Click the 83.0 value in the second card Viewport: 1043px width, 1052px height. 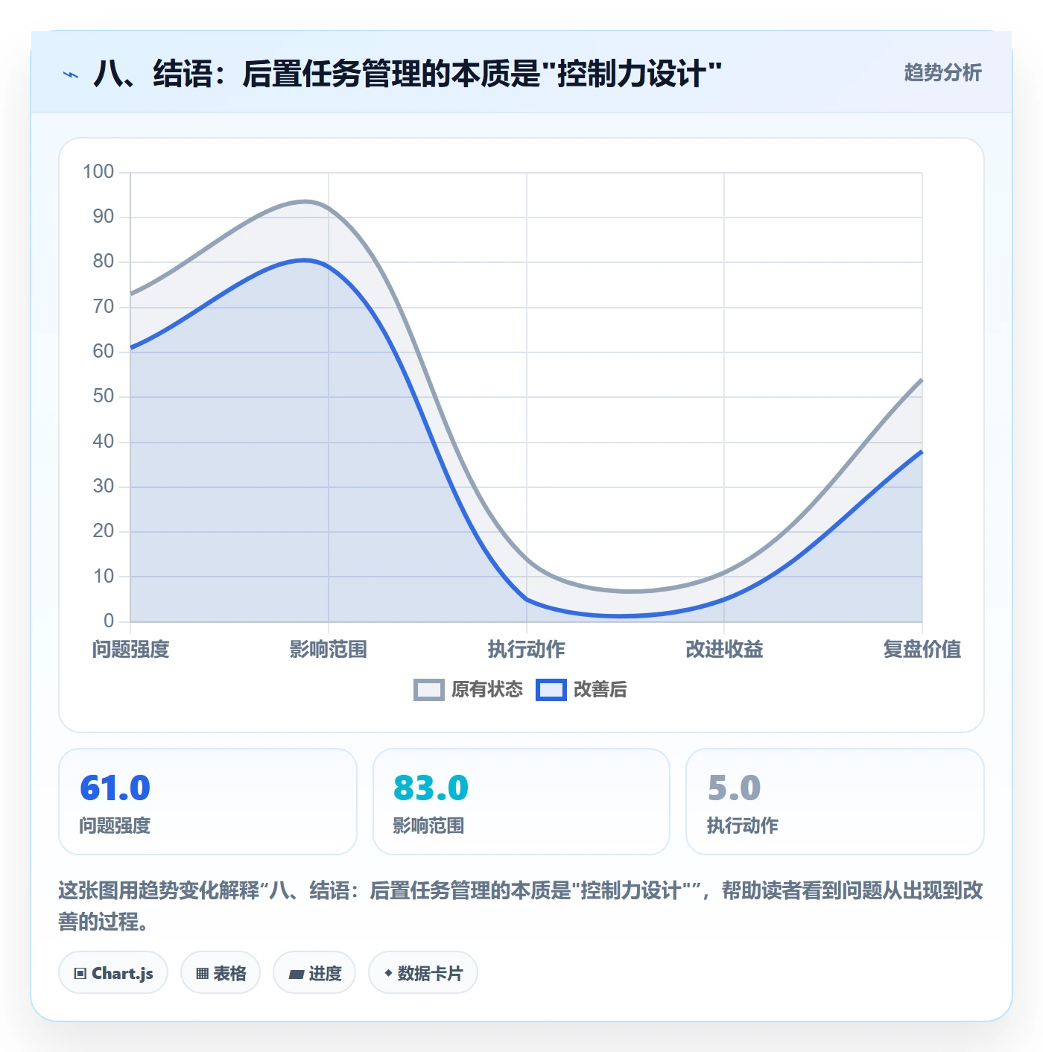pos(431,788)
